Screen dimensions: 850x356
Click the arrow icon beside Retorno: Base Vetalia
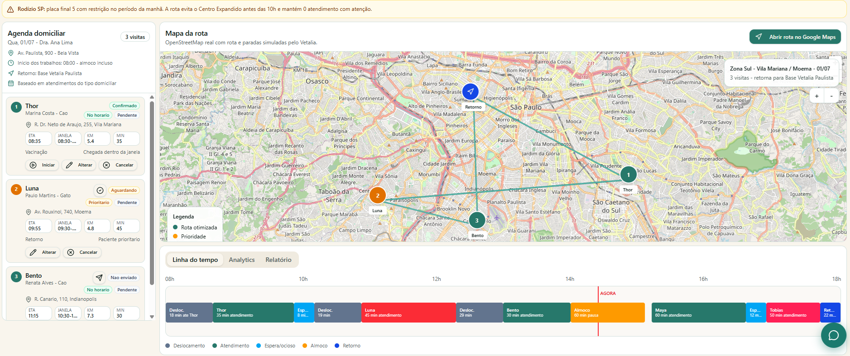pos(11,73)
